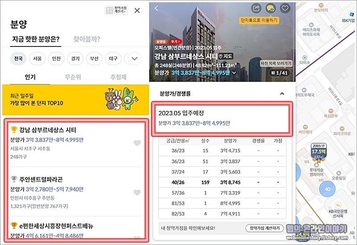Open 주안센트럴파라곤 list entry
The image size is (357, 245).
coord(75,192)
